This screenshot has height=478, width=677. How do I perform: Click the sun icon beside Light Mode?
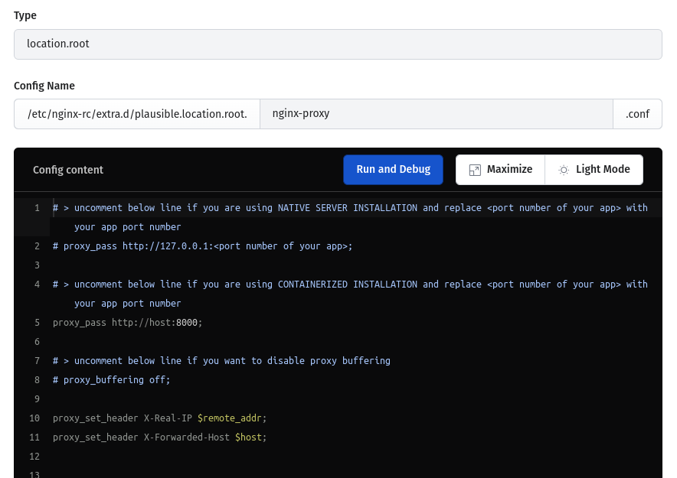tap(564, 170)
